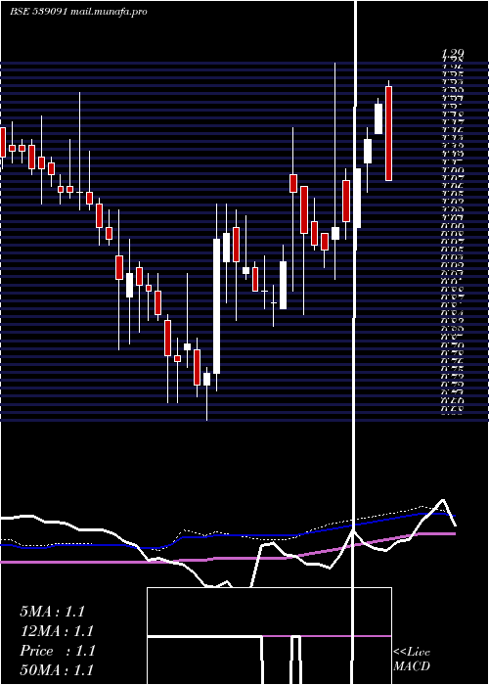Click the 'Price : 1.1' legend entry
489x685 pixels.
57,651
